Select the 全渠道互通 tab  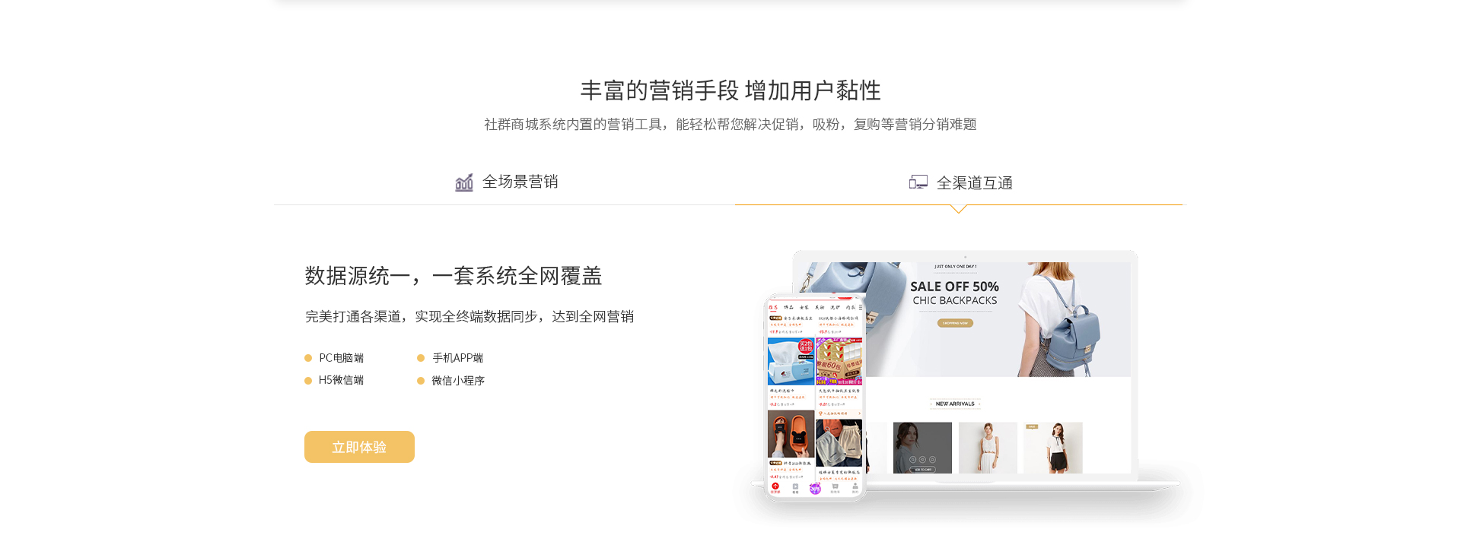point(960,182)
